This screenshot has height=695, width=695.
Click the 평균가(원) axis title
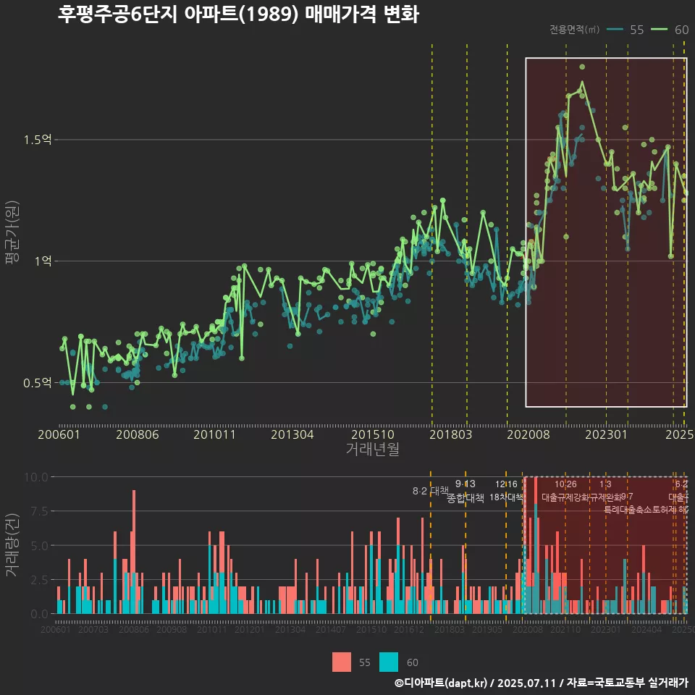coord(12,232)
